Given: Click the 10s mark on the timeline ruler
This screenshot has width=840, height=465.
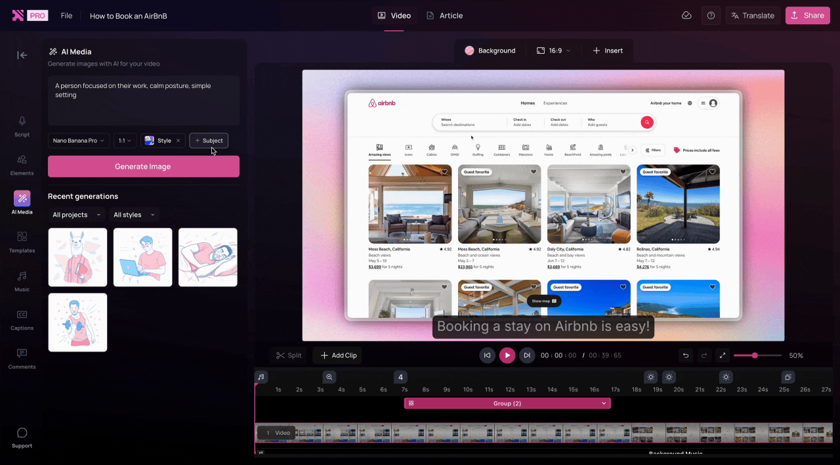Looking at the screenshot, I should [x=468, y=389].
